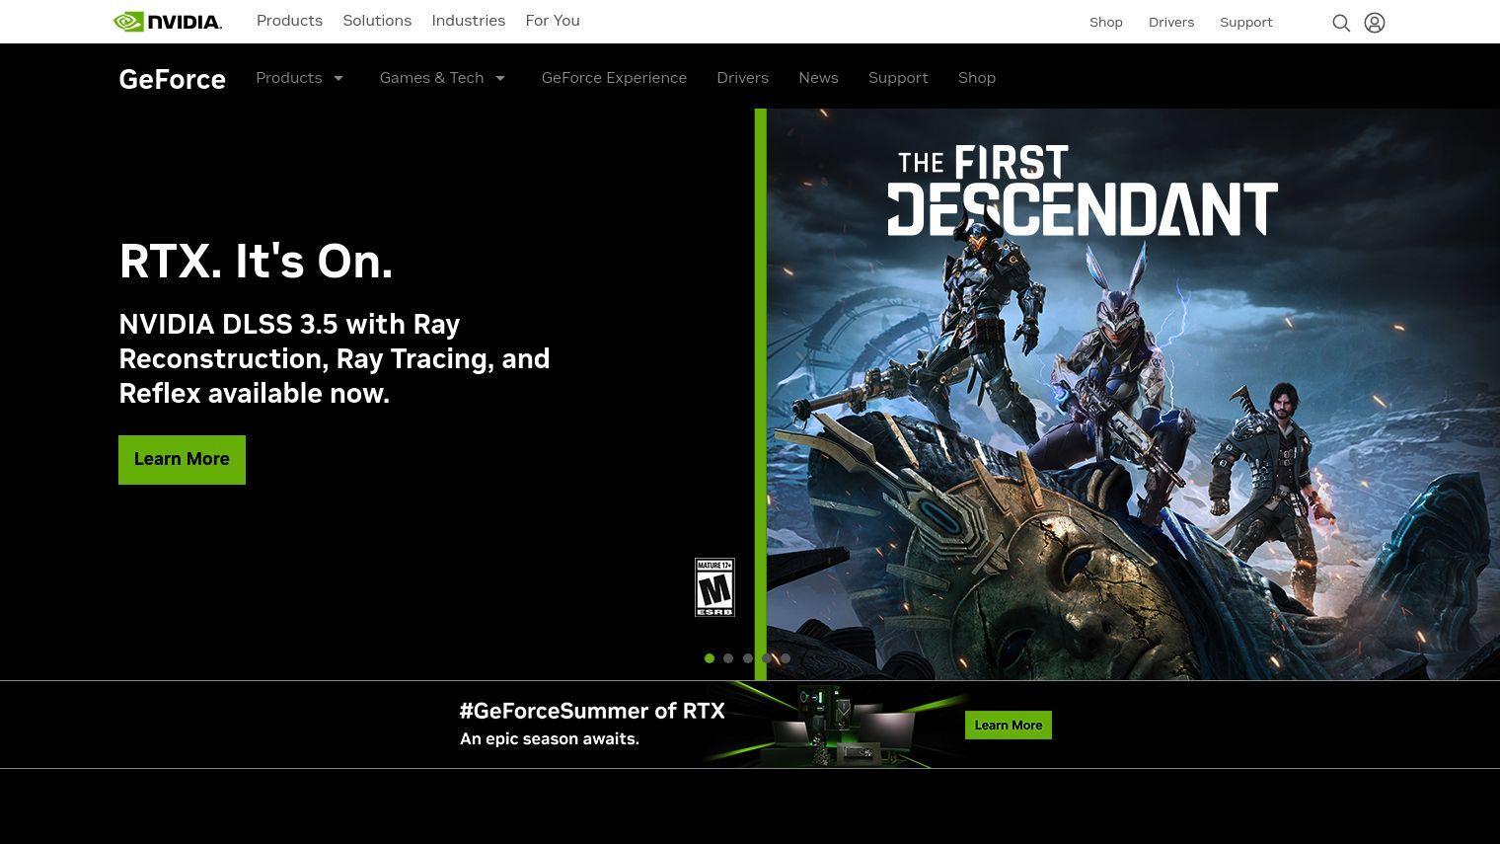Screen dimensions: 1500x844
Task: Click the NVIDIA DLSS 3.5 description text
Action: click(335, 358)
